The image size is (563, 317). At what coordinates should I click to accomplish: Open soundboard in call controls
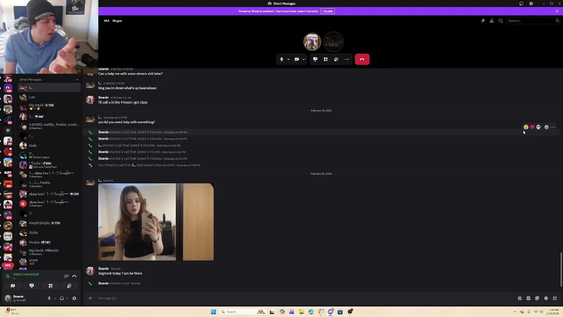tap(336, 59)
